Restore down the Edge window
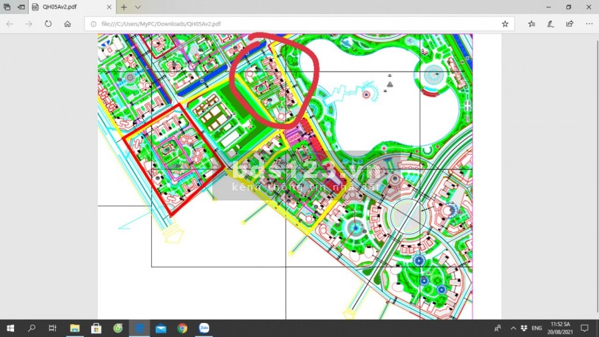The width and height of the screenshot is (599, 337). (x=568, y=7)
